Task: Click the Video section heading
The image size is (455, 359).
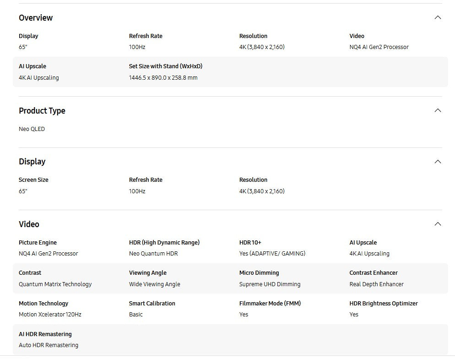Action: tap(29, 224)
